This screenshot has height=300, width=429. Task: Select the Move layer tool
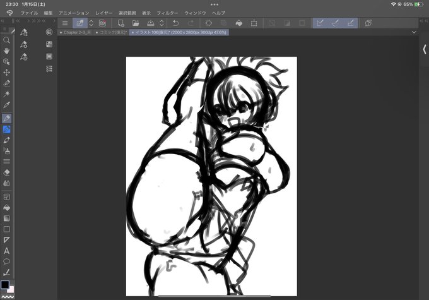pos(6,73)
